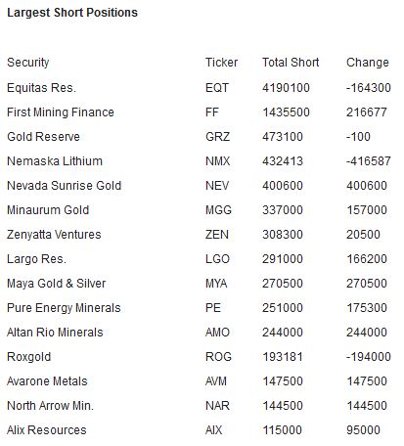Click the NMX ticker symbol
The width and height of the screenshot is (404, 446).
[x=217, y=161]
